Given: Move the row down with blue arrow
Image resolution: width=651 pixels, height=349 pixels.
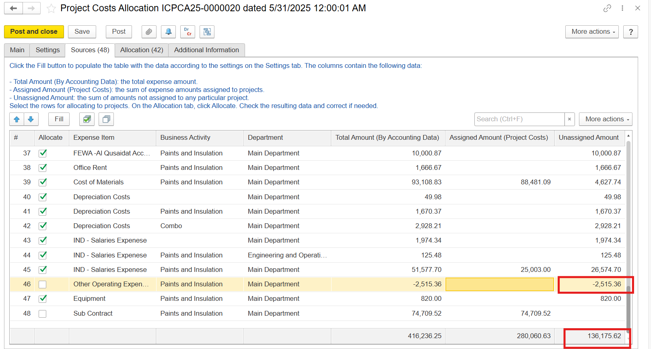Looking at the screenshot, I should [x=31, y=119].
